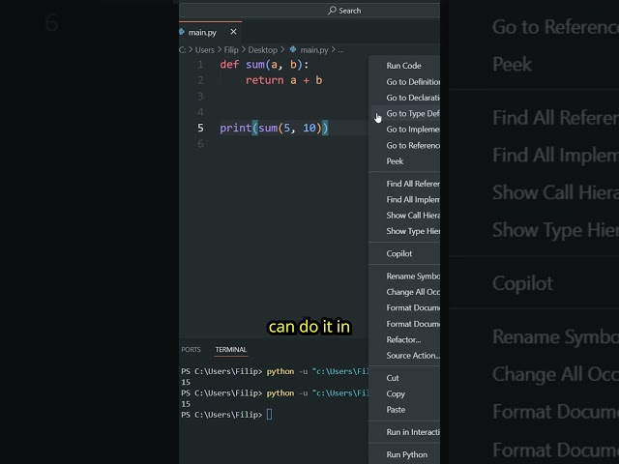This screenshot has width=619, height=464.
Task: Click main.py in the breadcrumb path
Action: (313, 50)
